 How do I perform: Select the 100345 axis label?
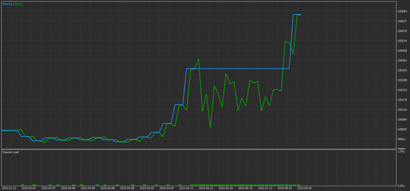pos(402,70)
